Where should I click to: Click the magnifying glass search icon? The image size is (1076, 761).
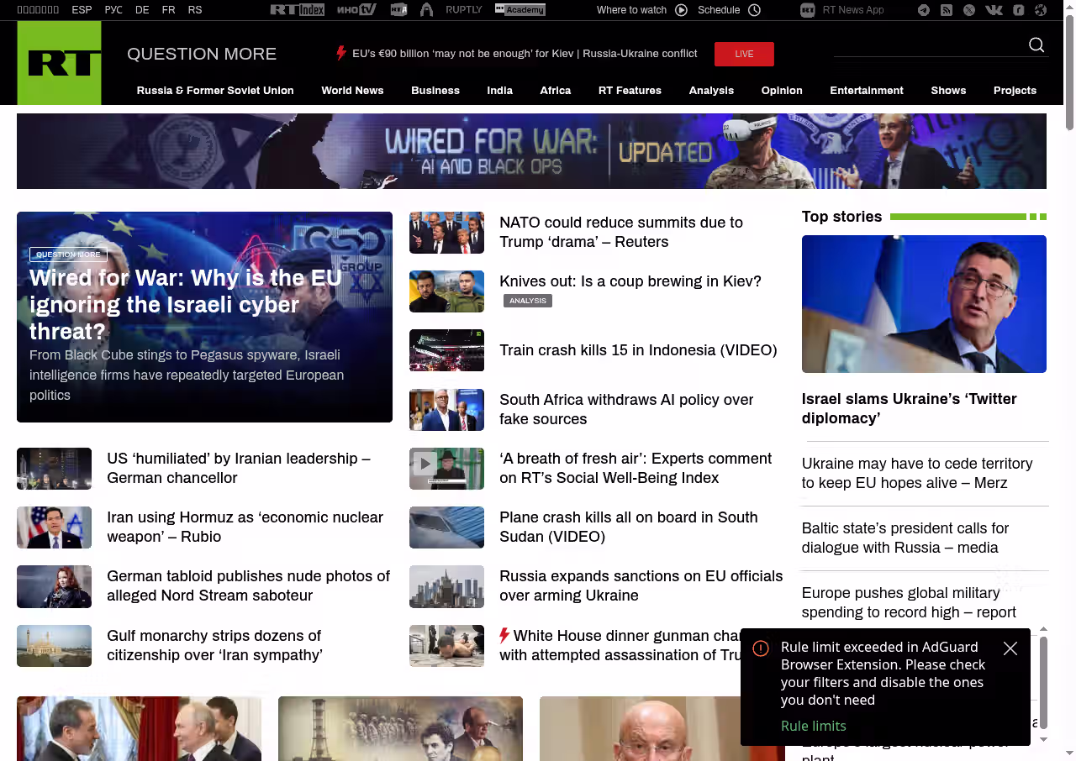(x=1036, y=45)
